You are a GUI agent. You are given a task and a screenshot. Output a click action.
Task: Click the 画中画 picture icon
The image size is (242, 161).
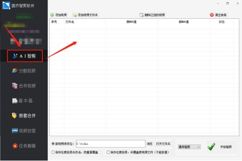tap(15, 101)
